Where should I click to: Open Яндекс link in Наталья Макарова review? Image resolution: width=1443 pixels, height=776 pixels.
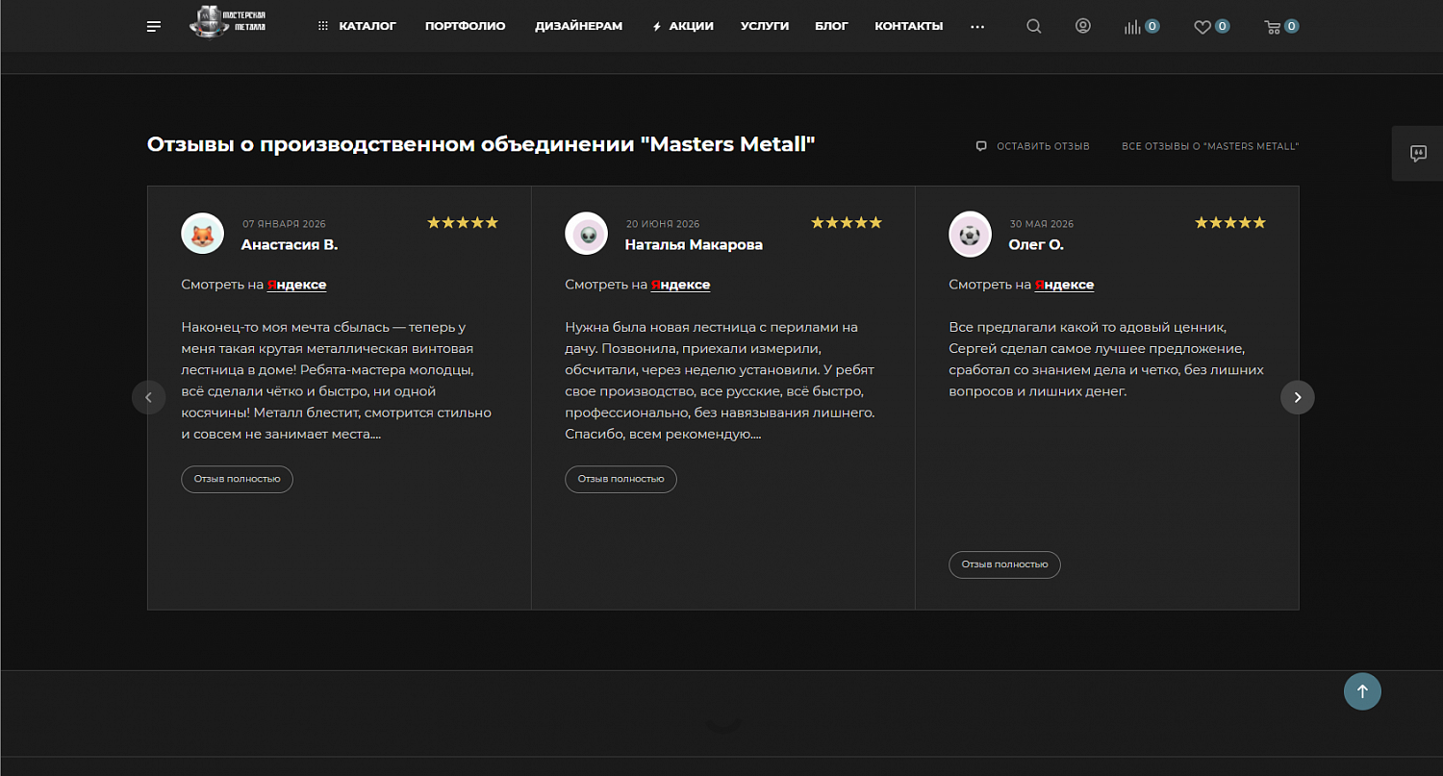pos(681,285)
